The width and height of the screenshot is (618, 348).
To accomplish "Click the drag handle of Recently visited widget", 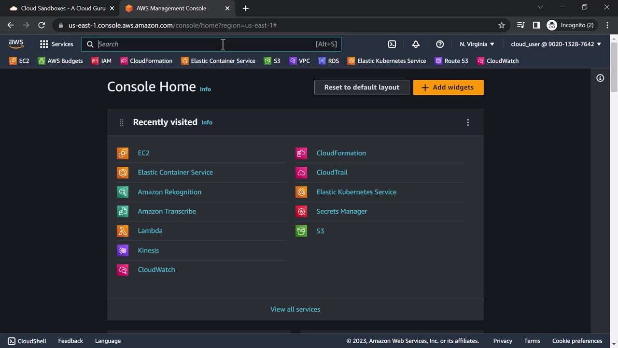I will tap(121, 123).
